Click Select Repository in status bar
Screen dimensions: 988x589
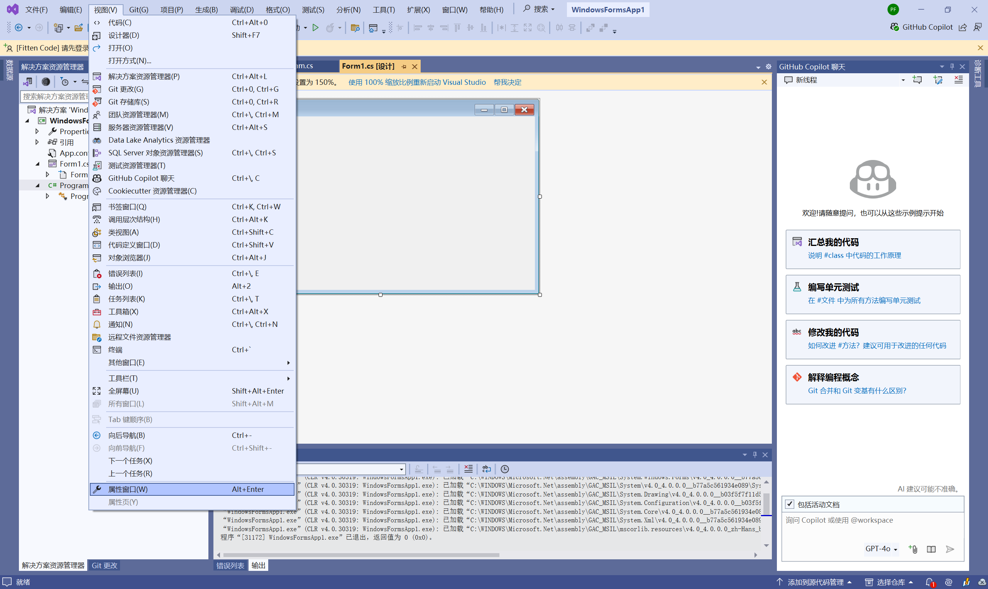tap(890, 582)
